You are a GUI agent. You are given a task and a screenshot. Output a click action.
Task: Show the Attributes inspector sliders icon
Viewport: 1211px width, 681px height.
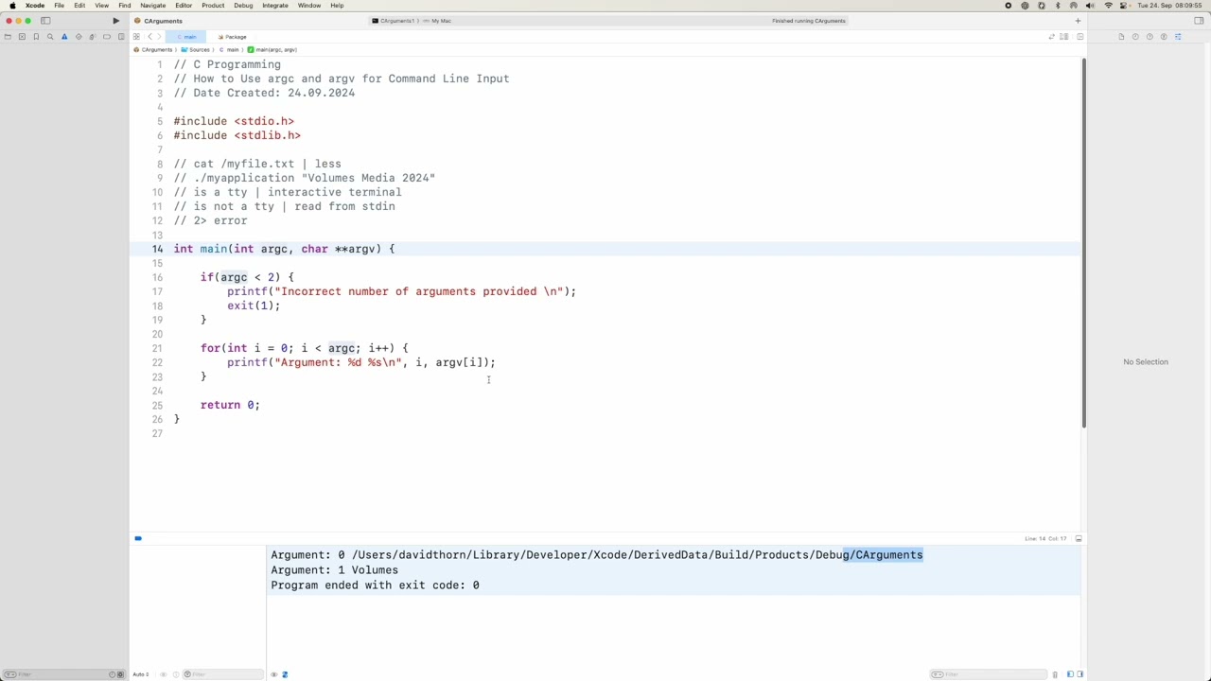(x=1178, y=37)
